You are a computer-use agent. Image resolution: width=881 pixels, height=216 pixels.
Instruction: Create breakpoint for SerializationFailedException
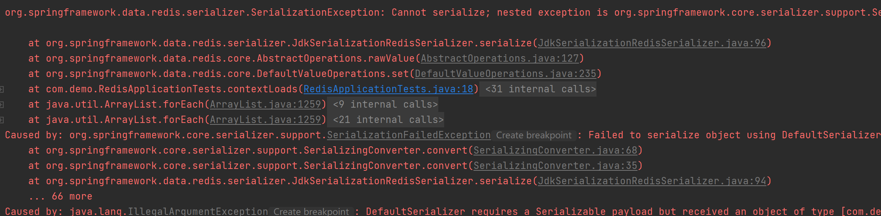click(x=534, y=135)
